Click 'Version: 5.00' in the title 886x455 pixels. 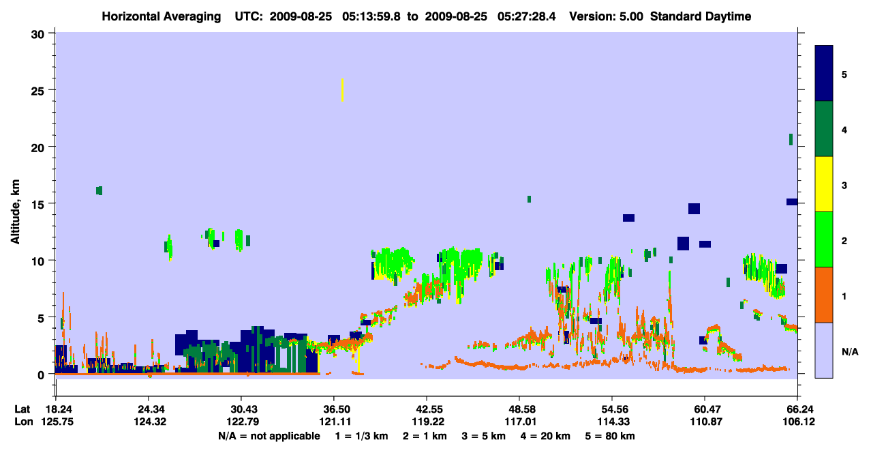pyautogui.click(x=606, y=16)
